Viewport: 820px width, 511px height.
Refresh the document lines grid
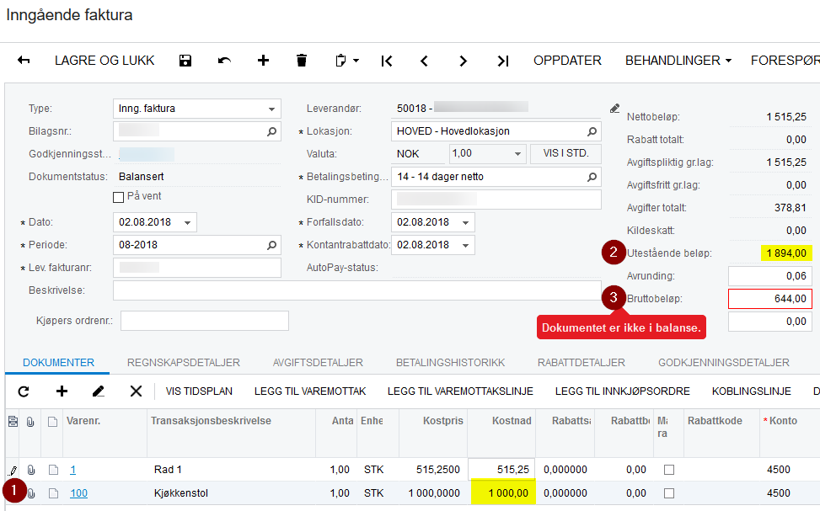click(x=24, y=391)
